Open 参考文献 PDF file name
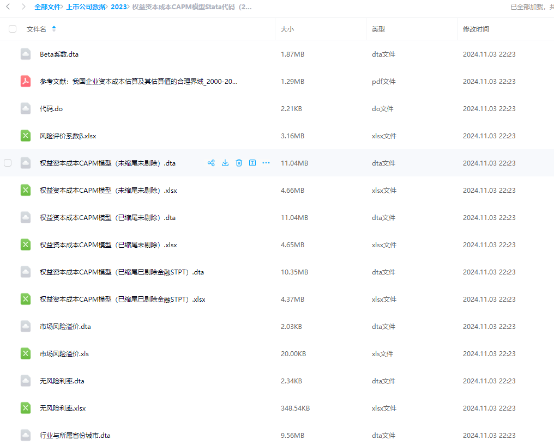The image size is (554, 446). (138, 82)
